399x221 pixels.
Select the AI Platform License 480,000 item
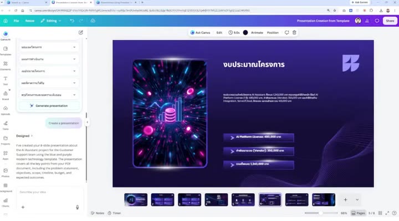(x=259, y=137)
